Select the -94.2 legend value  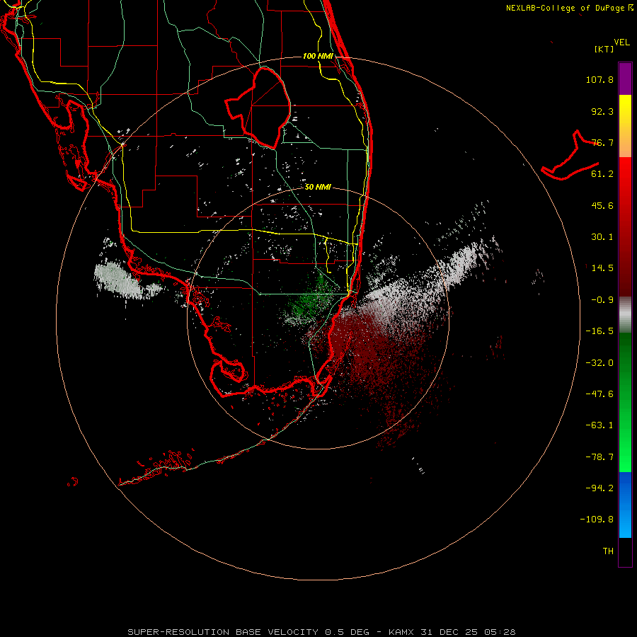[x=599, y=488]
